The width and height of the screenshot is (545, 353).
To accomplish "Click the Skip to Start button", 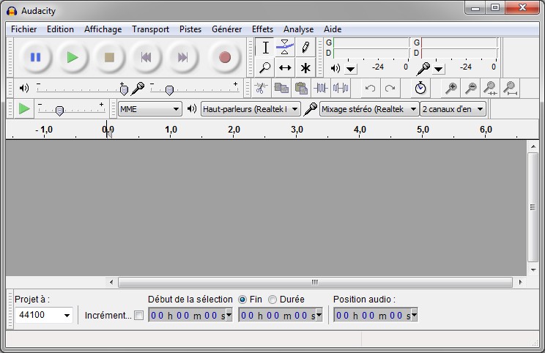I will point(146,57).
